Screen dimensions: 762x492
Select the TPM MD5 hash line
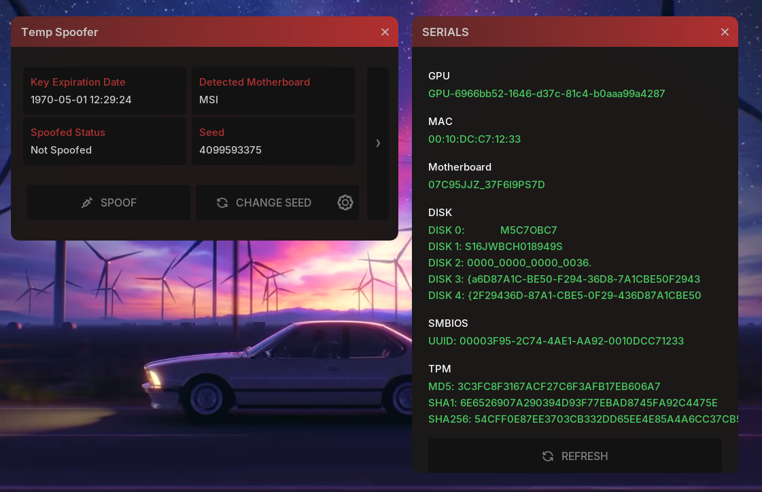tap(544, 387)
